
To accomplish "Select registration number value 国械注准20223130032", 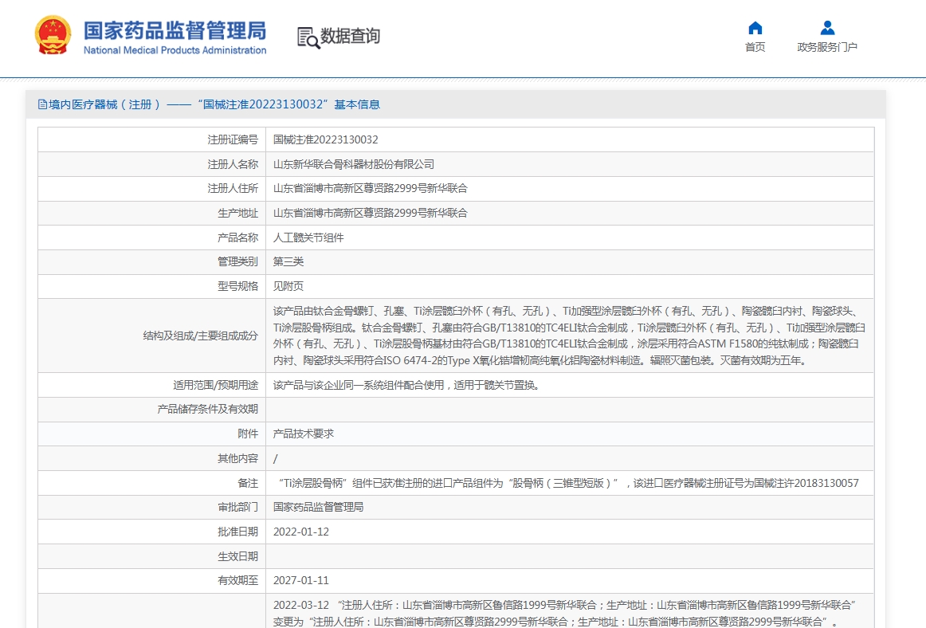I will (325, 140).
